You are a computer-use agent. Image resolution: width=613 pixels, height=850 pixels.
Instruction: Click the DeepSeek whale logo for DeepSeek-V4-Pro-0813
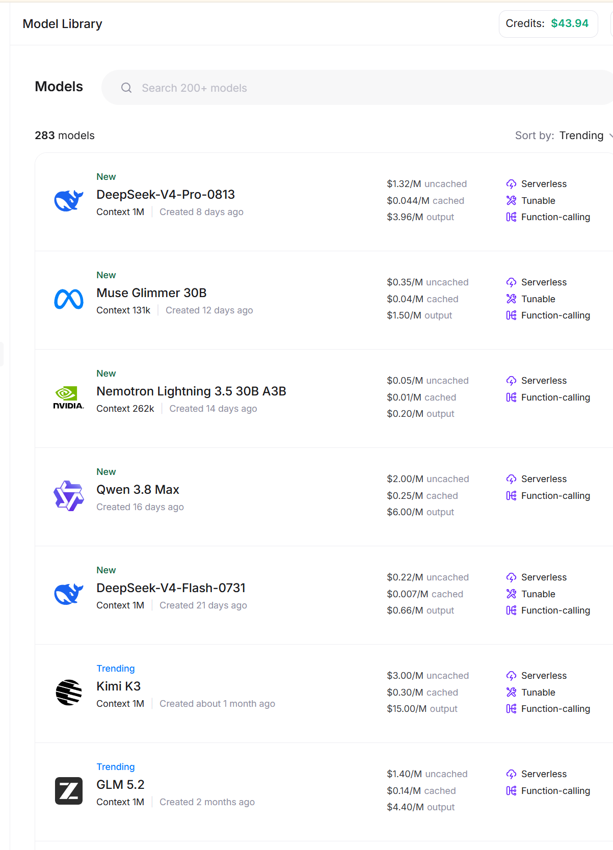[x=69, y=201]
